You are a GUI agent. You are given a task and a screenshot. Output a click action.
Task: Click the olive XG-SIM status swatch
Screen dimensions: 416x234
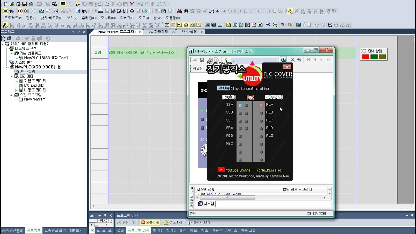pos(383,57)
